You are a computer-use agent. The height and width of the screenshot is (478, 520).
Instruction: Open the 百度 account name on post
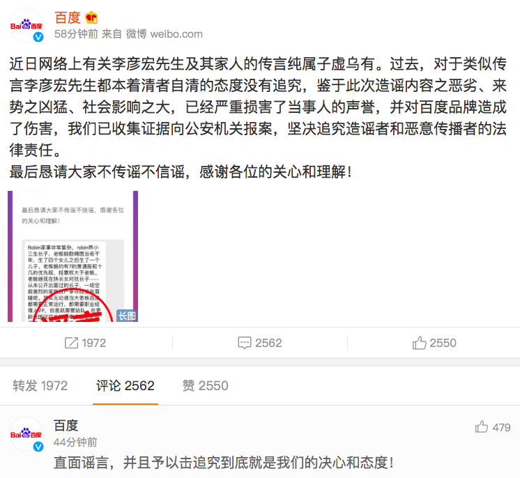click(x=68, y=17)
